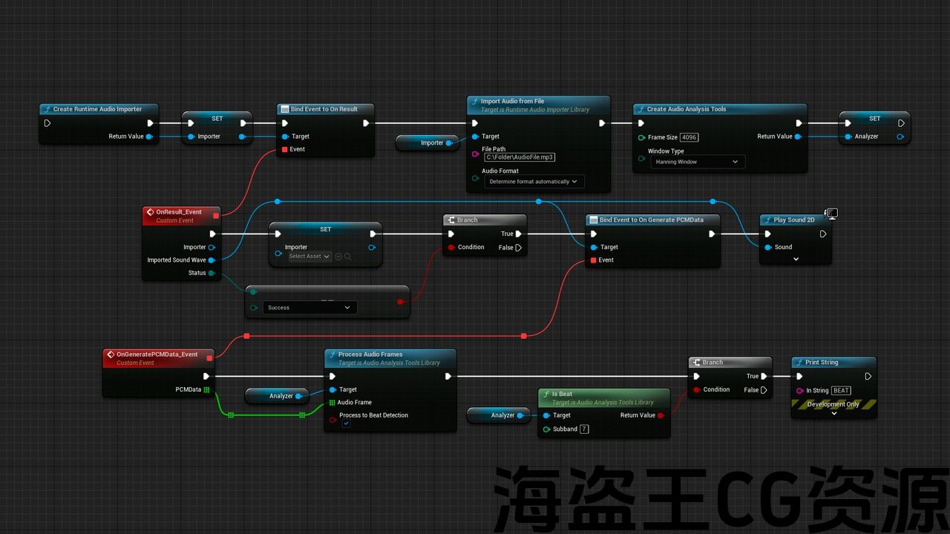950x534 pixels.
Task: Click the red delegate pin on OnResult_Event
Action: (216, 215)
